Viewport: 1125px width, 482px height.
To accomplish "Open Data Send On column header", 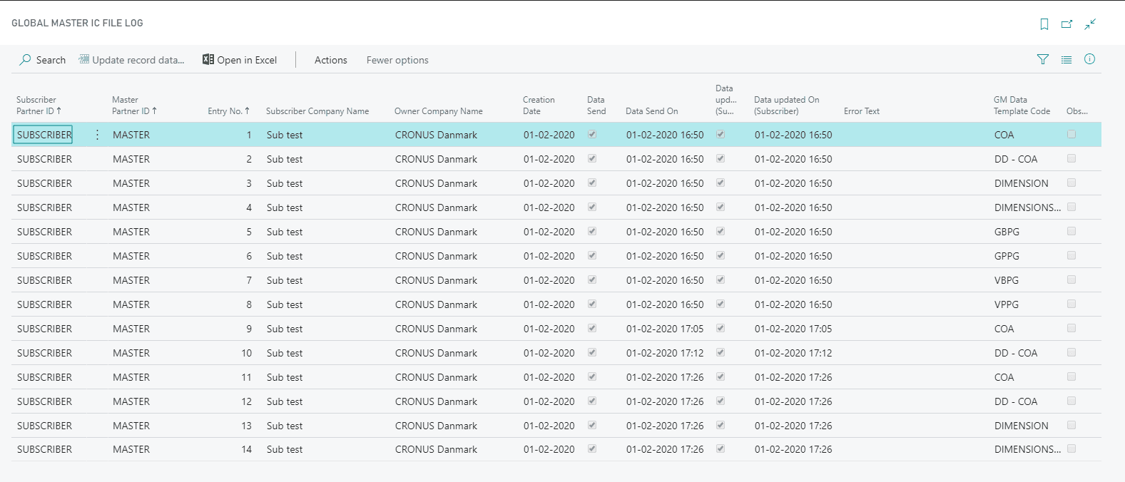I will coord(652,111).
